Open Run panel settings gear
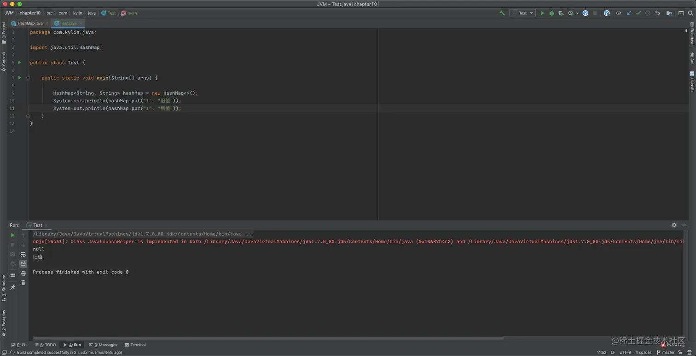The image size is (696, 356). (674, 225)
